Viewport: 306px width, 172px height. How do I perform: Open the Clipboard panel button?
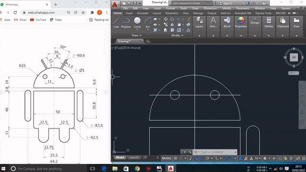283,22
